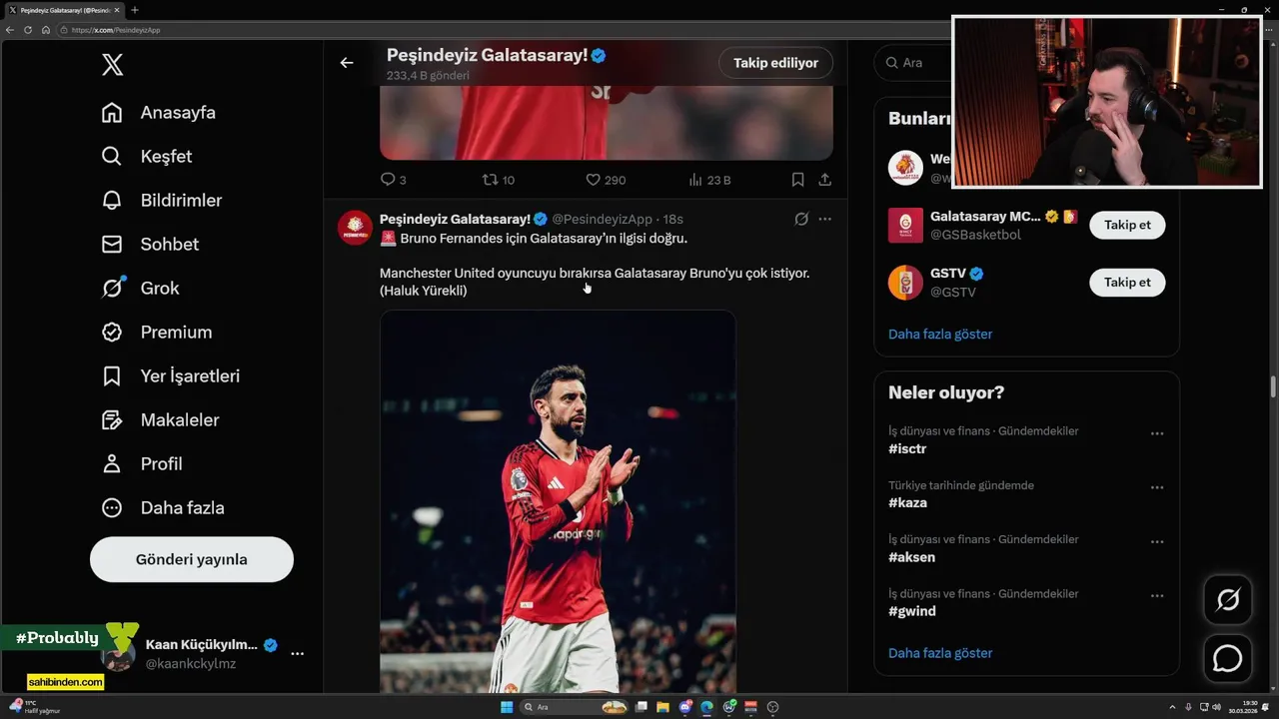
Task: Click Peşindeyiz Galatasaray avatar on Bruno post
Action: [355, 228]
